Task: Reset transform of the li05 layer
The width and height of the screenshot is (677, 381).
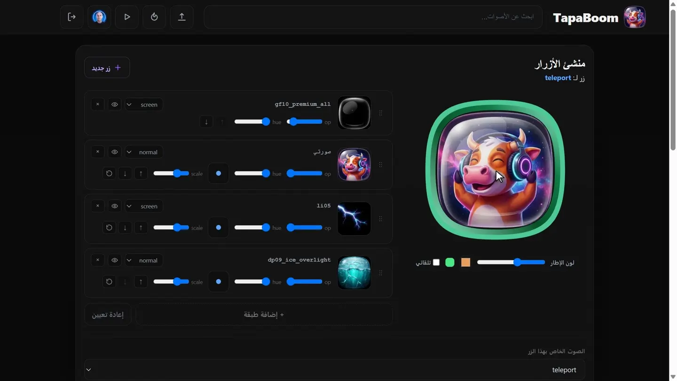Action: coord(109,228)
